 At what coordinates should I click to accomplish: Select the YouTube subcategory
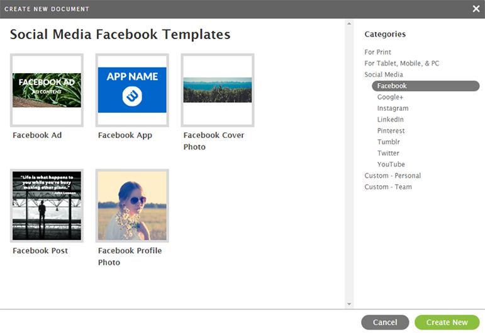click(391, 164)
